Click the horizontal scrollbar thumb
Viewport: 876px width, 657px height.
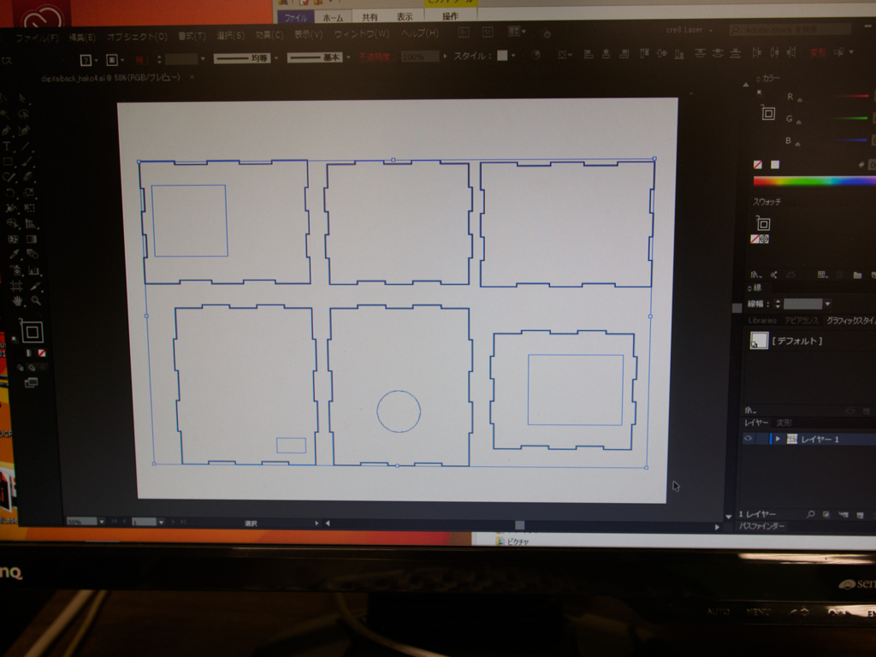519,525
